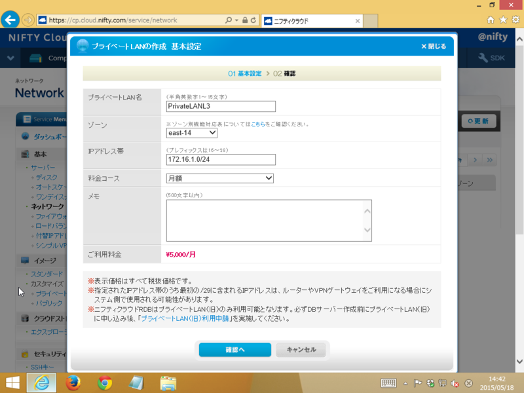Open ディスク in the sidebar

(x=47, y=177)
